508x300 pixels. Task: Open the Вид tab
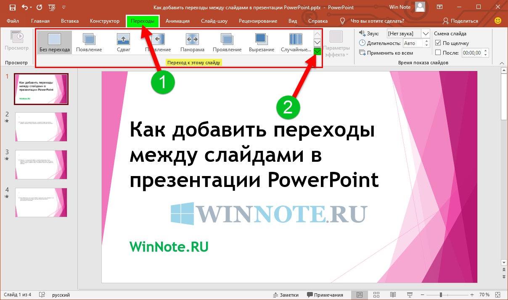[x=293, y=21]
